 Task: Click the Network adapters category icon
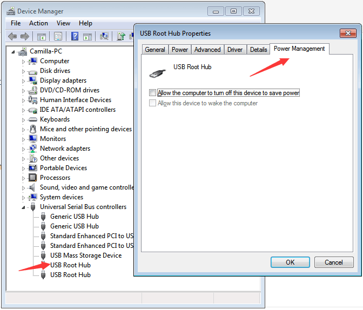pos(32,149)
